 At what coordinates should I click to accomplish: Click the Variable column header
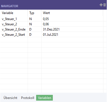click(x=8, y=13)
